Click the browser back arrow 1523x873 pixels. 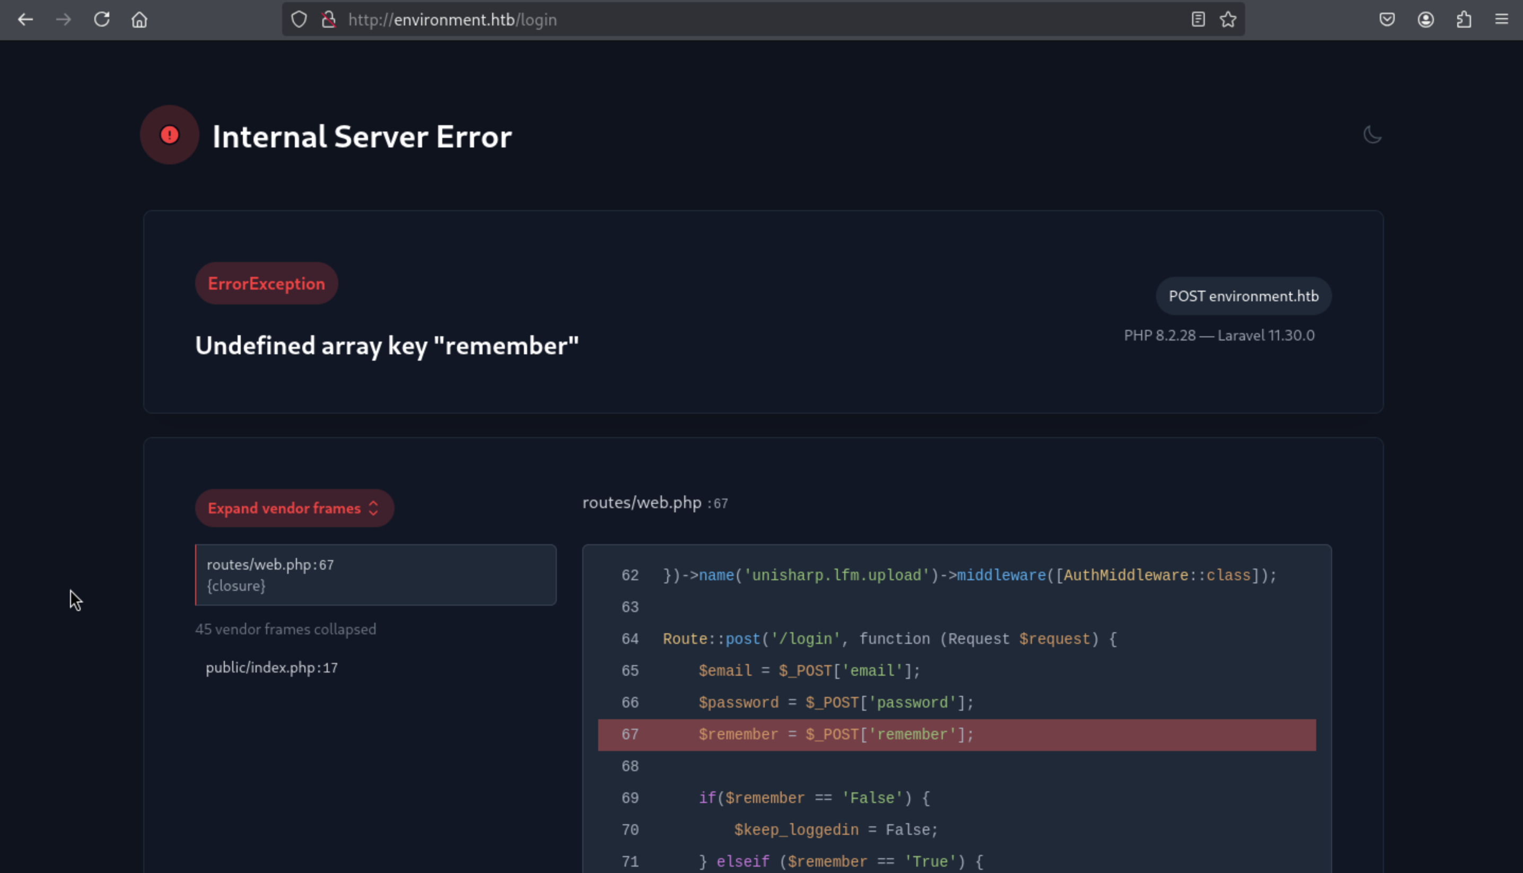coord(25,20)
